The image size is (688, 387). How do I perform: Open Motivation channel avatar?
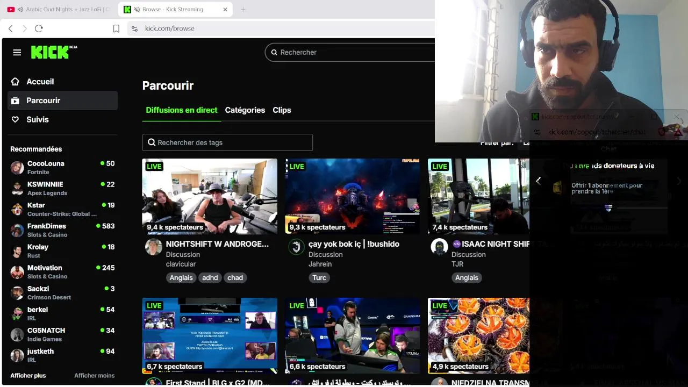point(17,272)
